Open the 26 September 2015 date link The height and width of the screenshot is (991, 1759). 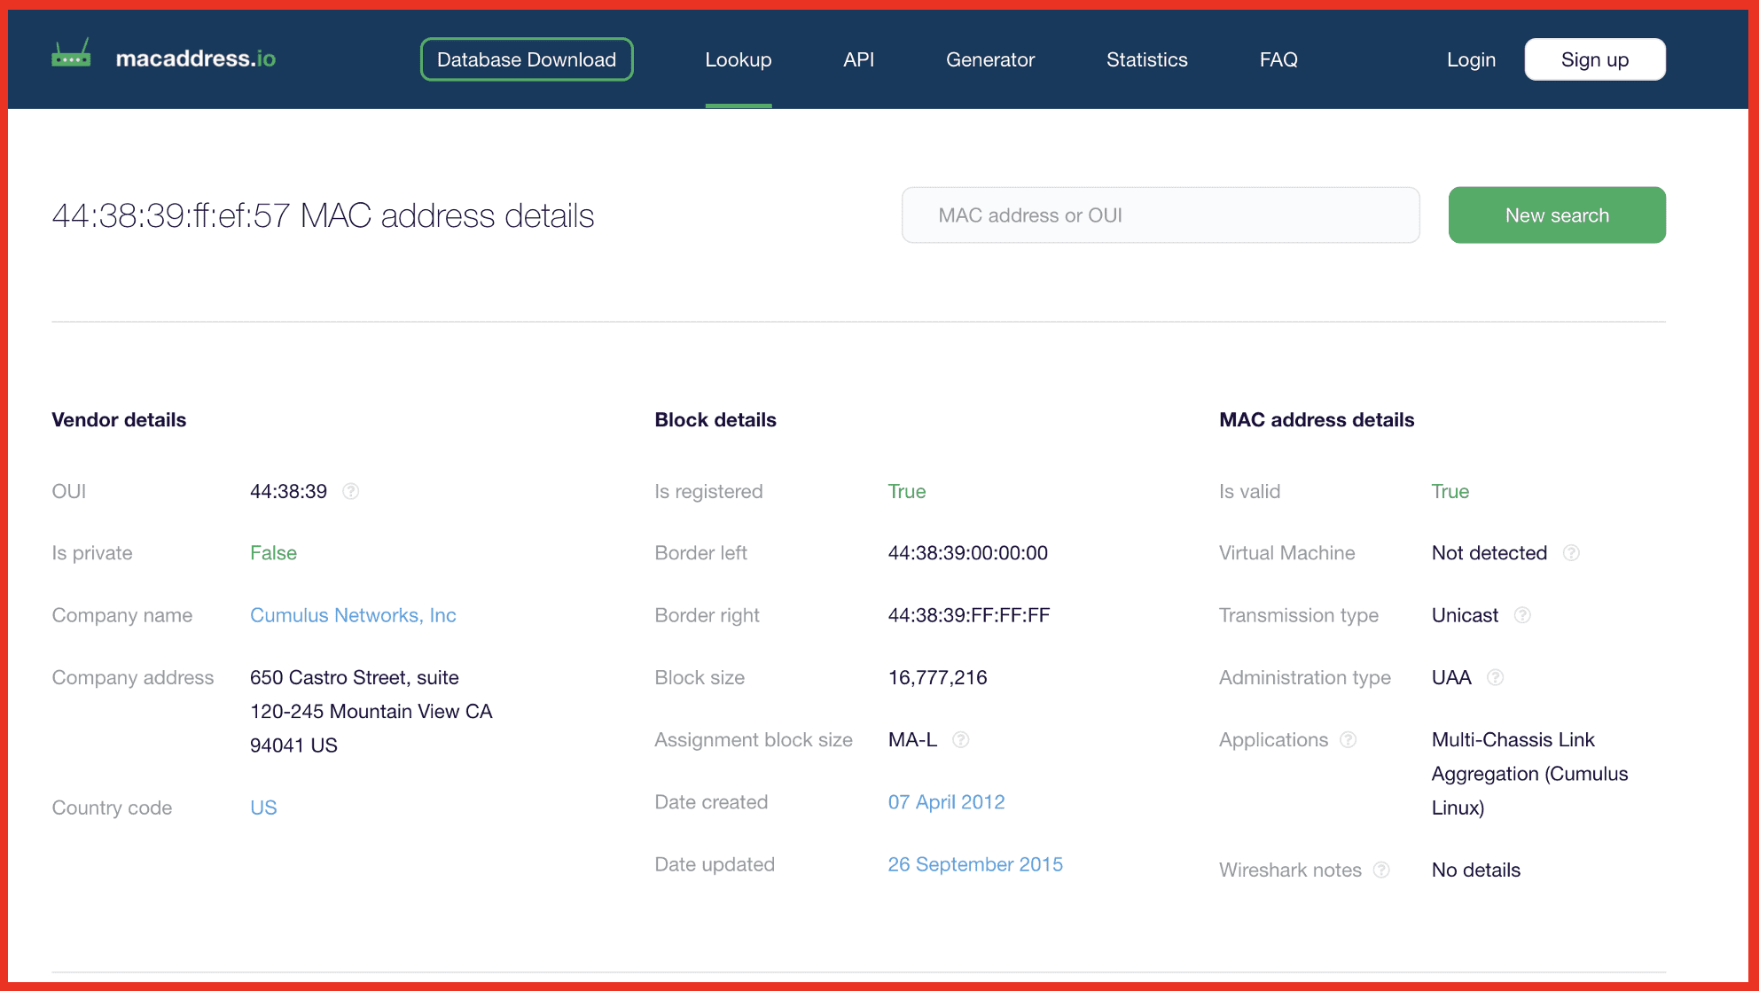pyautogui.click(x=975, y=864)
